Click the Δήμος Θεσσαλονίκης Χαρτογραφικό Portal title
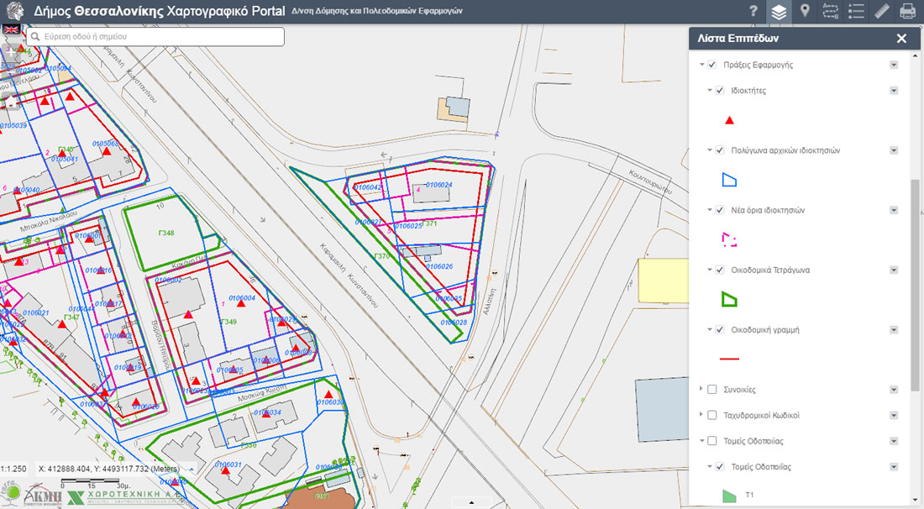The height and width of the screenshot is (509, 924). [x=159, y=11]
